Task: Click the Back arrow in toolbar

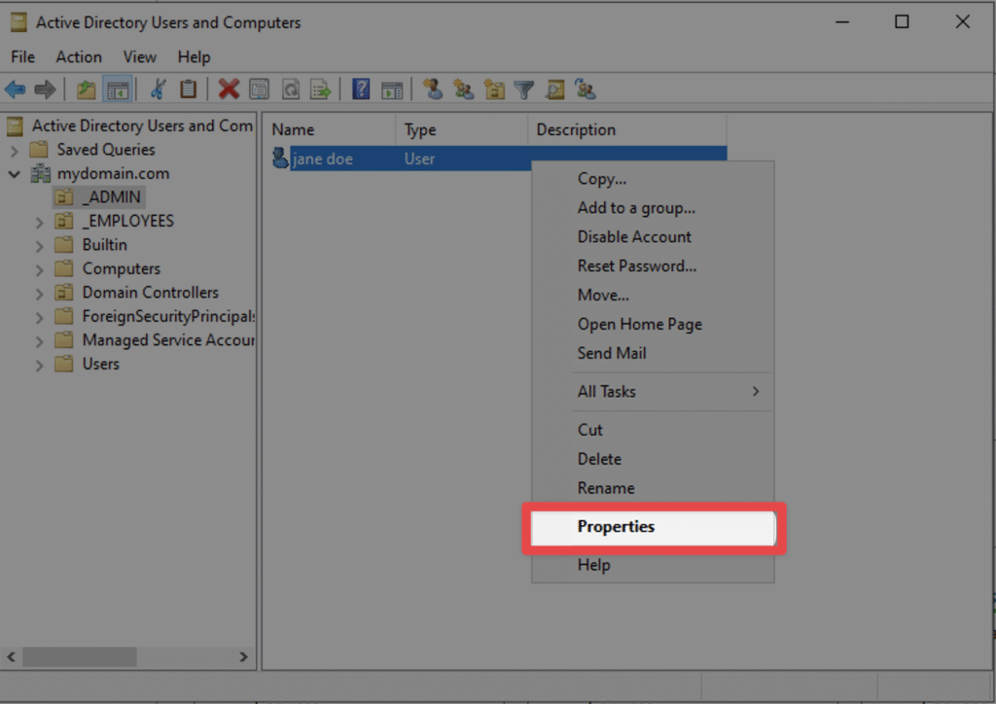Action: coord(16,90)
